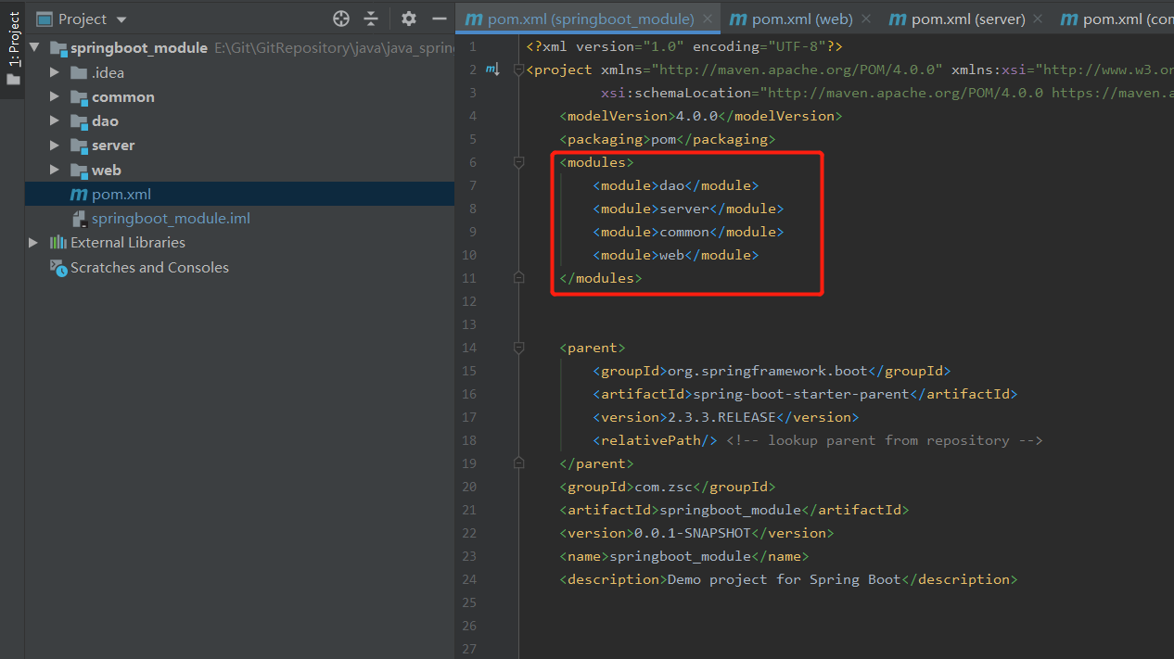
Task: Click Maven icon on pom.xml (server) tab
Action: [897, 19]
